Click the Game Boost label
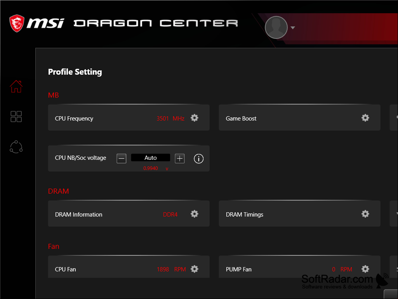This screenshot has width=398, height=299. tap(241, 119)
